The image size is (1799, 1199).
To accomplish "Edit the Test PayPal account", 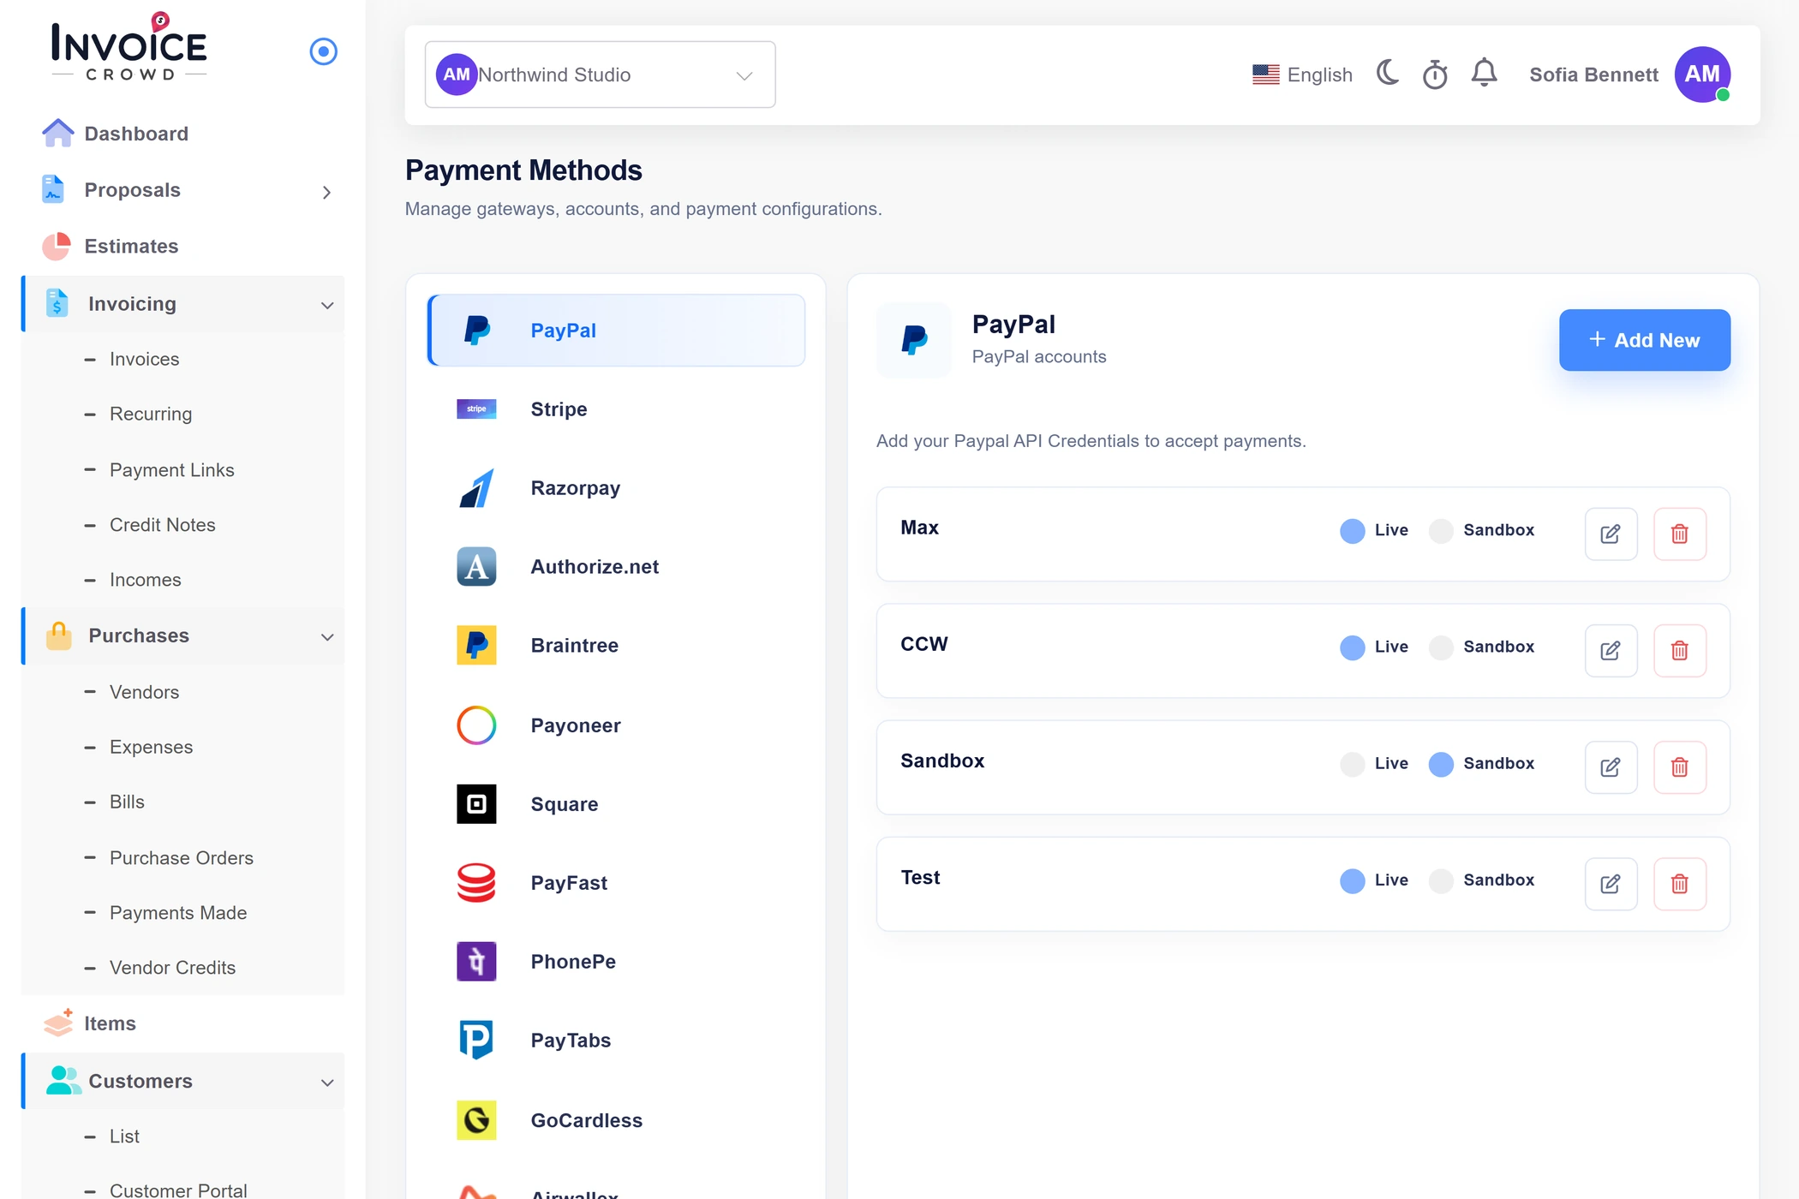I will [1611, 883].
